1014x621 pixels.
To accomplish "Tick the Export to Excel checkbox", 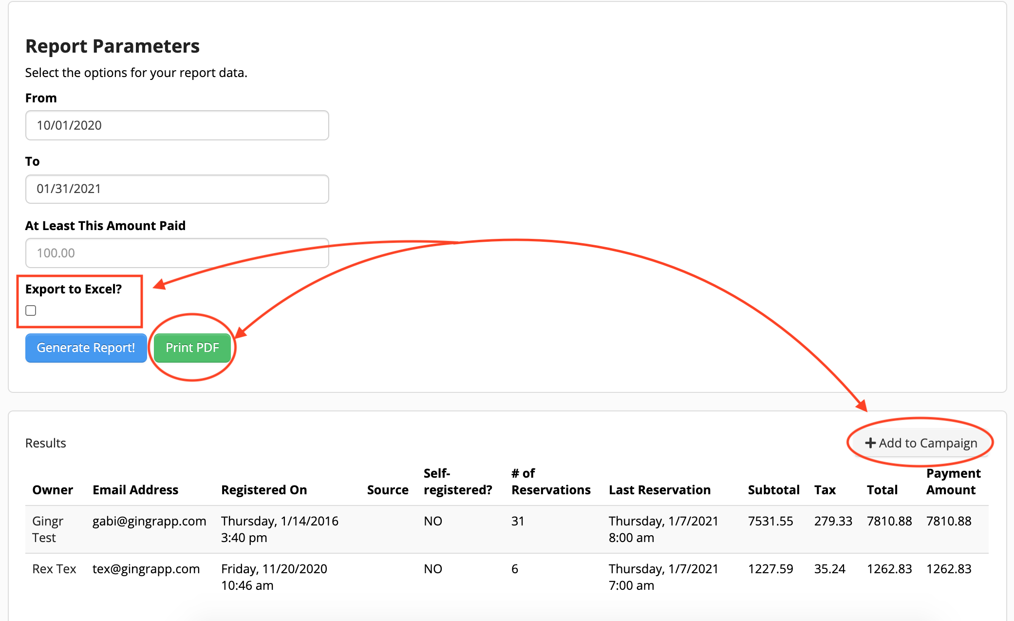I will 31,310.
